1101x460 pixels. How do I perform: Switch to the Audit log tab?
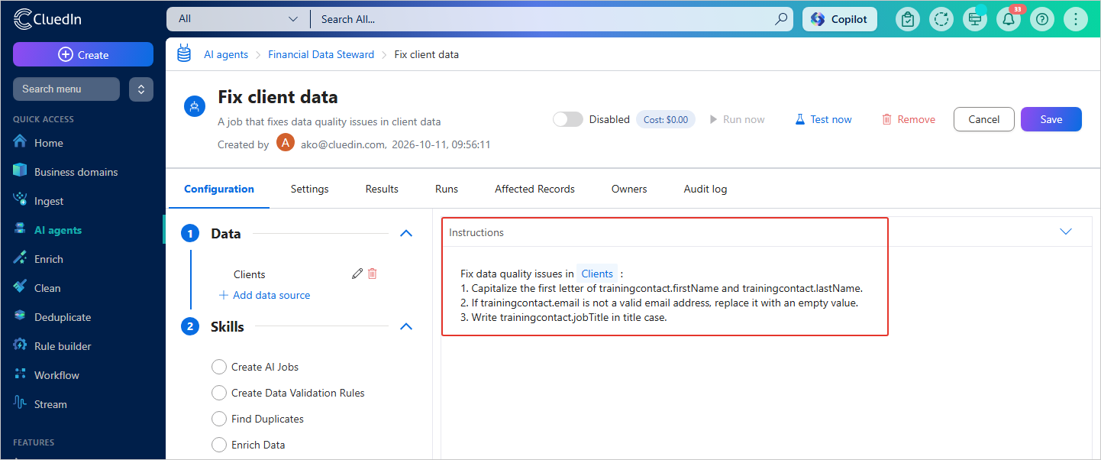705,189
